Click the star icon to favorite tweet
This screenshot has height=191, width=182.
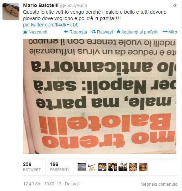tap(119, 32)
